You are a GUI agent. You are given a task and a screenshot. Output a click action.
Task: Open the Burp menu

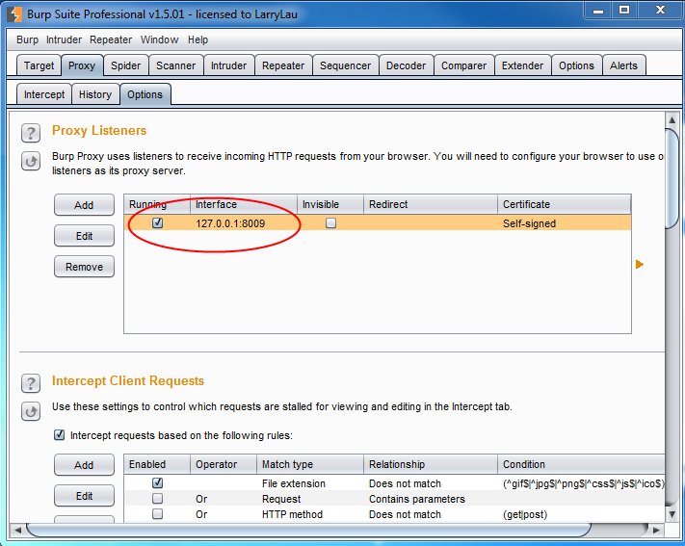click(x=28, y=39)
